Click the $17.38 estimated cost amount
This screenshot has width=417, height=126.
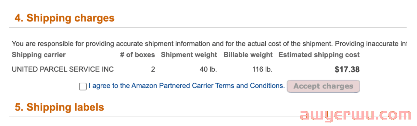[347, 69]
